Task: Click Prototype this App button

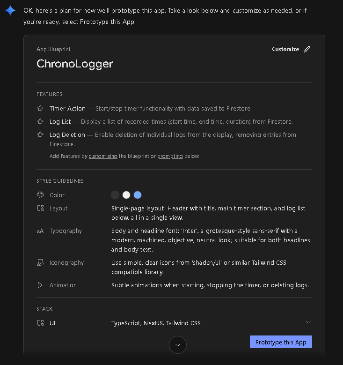Action: click(x=281, y=342)
